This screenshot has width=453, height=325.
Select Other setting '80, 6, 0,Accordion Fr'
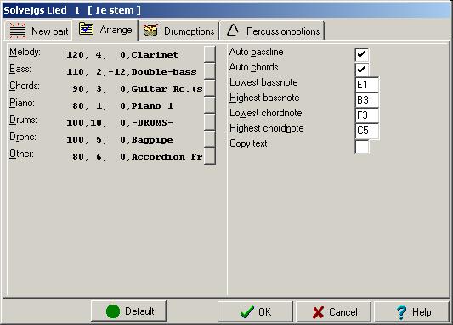(x=138, y=157)
